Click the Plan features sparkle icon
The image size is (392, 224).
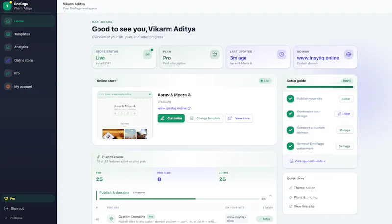coord(98,157)
